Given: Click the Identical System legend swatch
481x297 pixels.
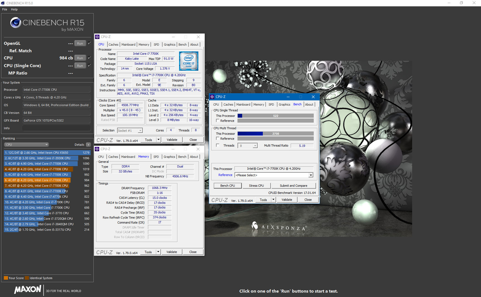Looking at the screenshot, I should (27, 278).
